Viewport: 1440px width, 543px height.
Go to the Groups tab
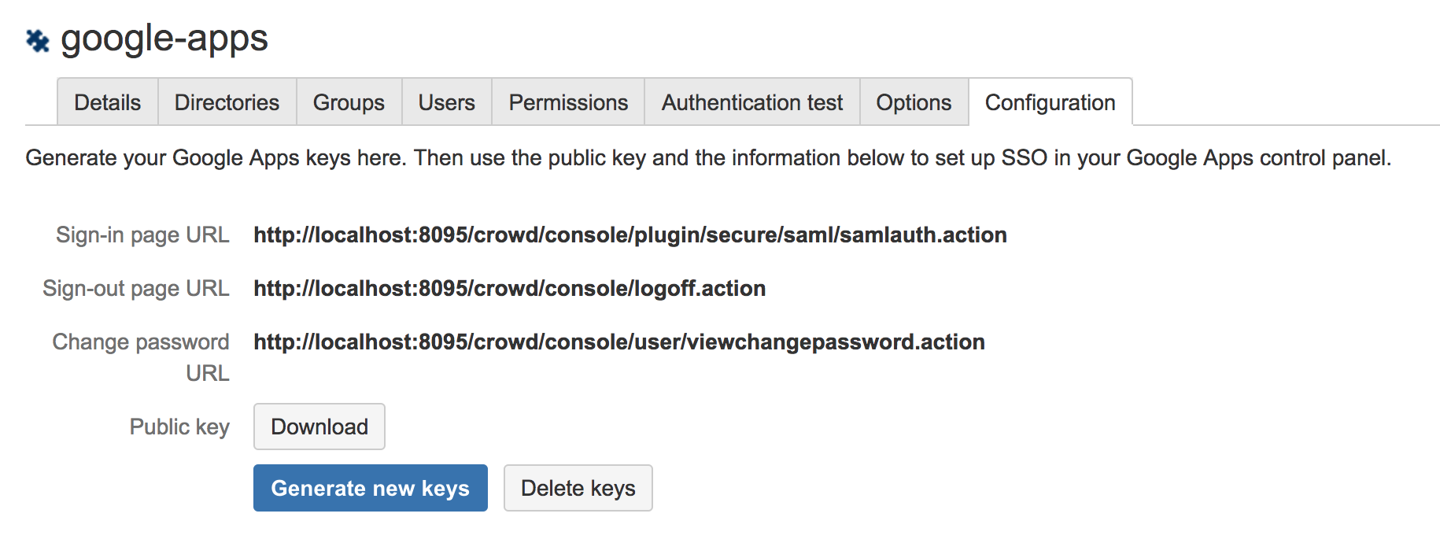coord(349,102)
